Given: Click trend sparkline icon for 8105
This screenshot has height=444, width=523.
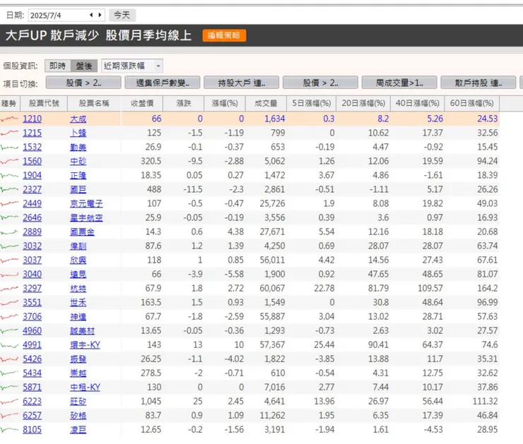Looking at the screenshot, I should click(9, 430).
